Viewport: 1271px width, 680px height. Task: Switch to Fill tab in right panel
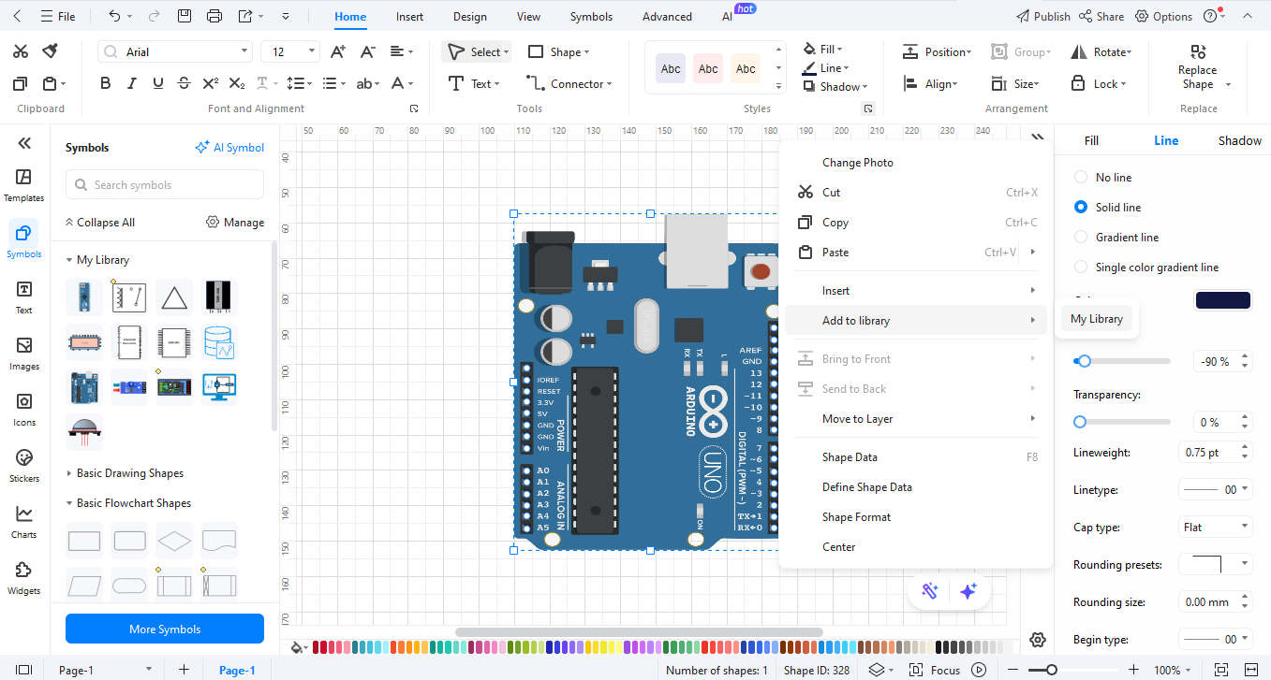coord(1091,140)
